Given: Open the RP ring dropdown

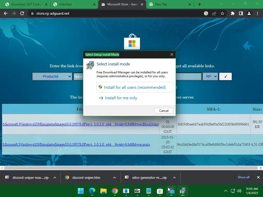Looking at the screenshot, I should pos(210,76).
